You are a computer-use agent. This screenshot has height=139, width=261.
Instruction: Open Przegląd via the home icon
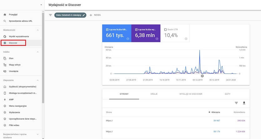5,15
